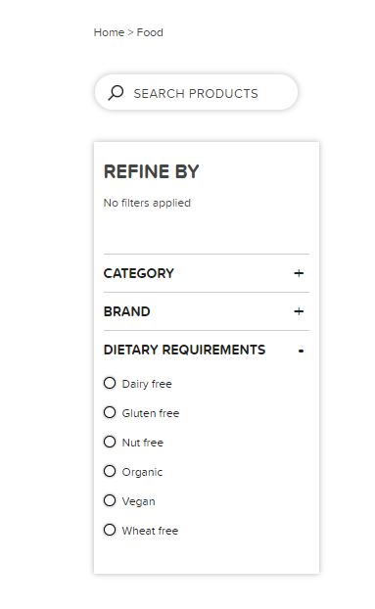The width and height of the screenshot is (375, 609).
Task: Select the Wheat free radio button
Action: click(x=110, y=530)
